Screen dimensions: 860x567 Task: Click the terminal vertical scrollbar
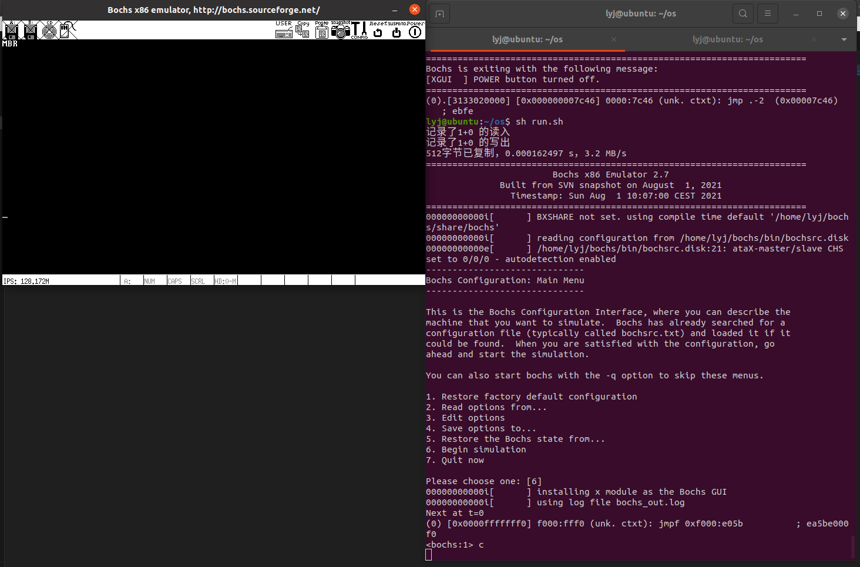[853, 546]
